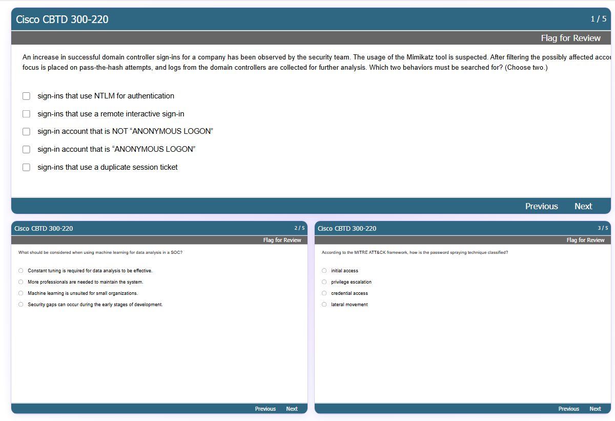Tick the NOT "ANONYMOUS LOGON" account option
The width and height of the screenshot is (615, 421).
[26, 132]
